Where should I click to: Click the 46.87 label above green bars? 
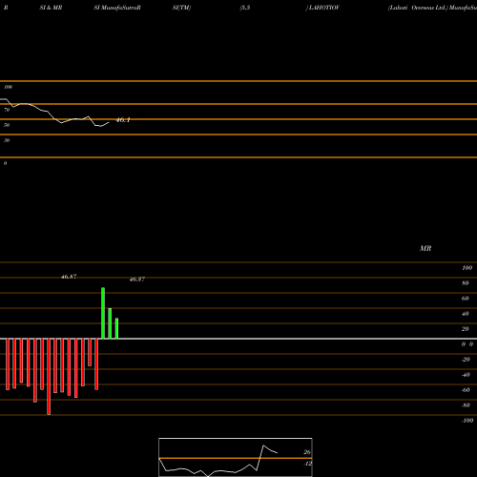[x=137, y=280]
